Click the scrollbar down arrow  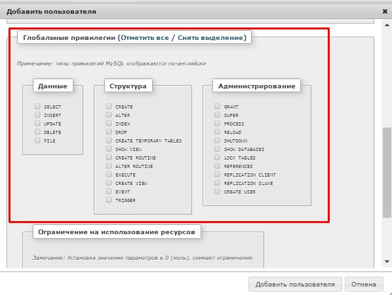pyautogui.click(x=387, y=262)
